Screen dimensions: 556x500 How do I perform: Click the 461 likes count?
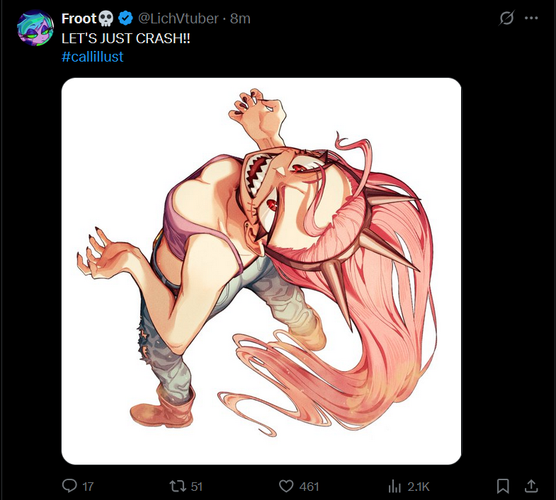[x=309, y=487]
